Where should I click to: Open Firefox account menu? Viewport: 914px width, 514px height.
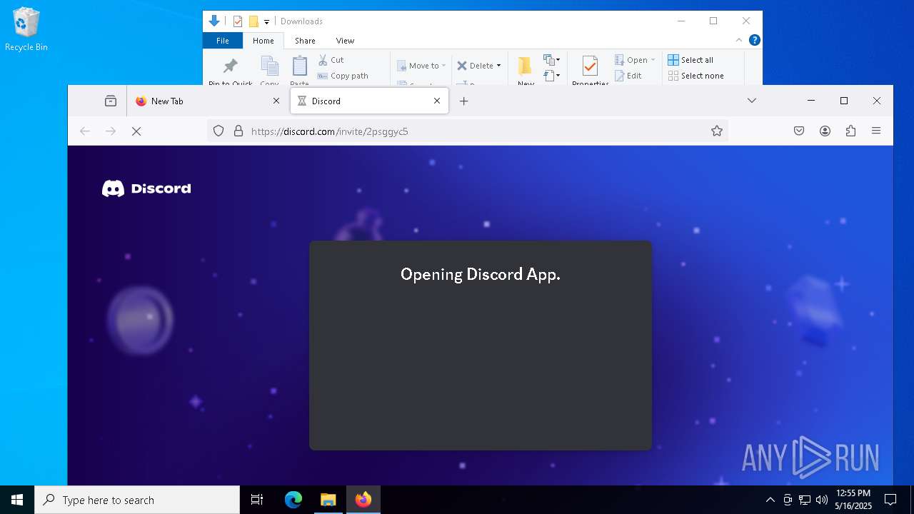pos(825,131)
